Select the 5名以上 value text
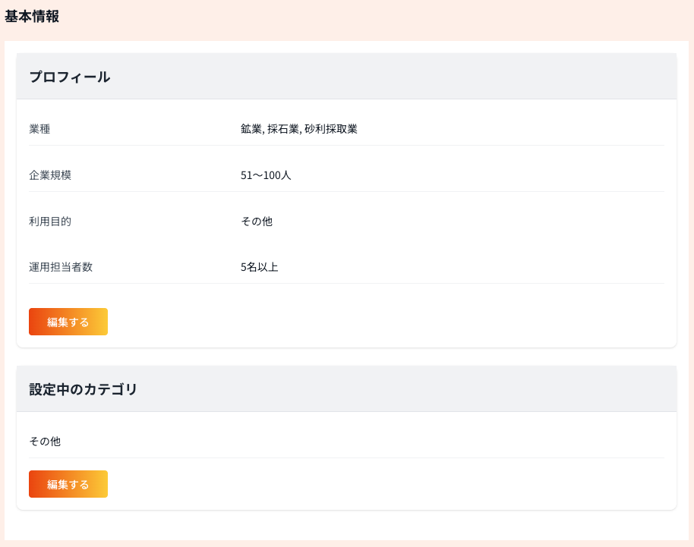This screenshot has width=694, height=547. [260, 267]
